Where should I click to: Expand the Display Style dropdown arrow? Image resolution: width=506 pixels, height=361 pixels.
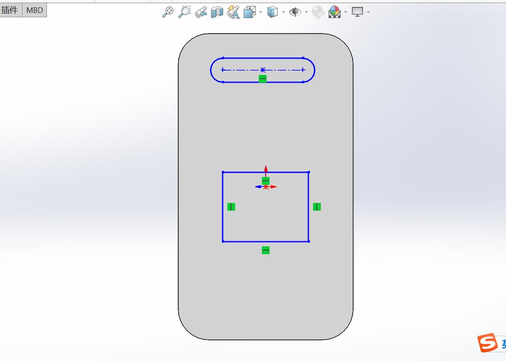(x=283, y=12)
